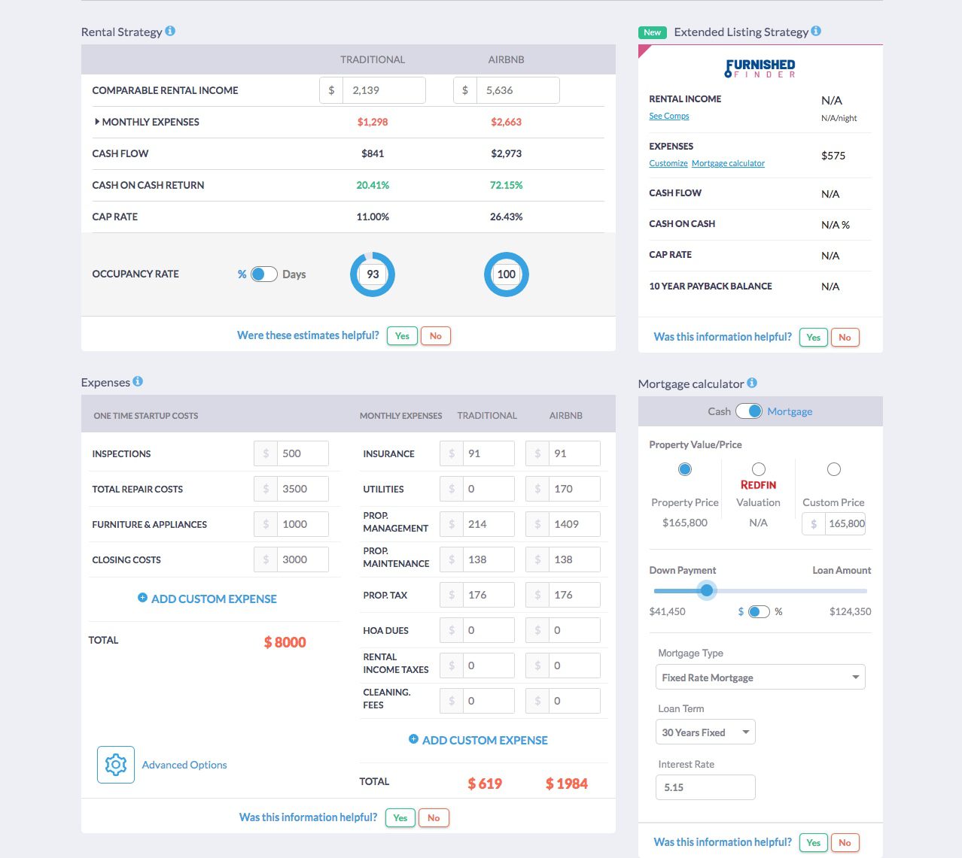Image resolution: width=962 pixels, height=858 pixels.
Task: Click Yes for estimates helpful feedback
Action: pyautogui.click(x=401, y=335)
